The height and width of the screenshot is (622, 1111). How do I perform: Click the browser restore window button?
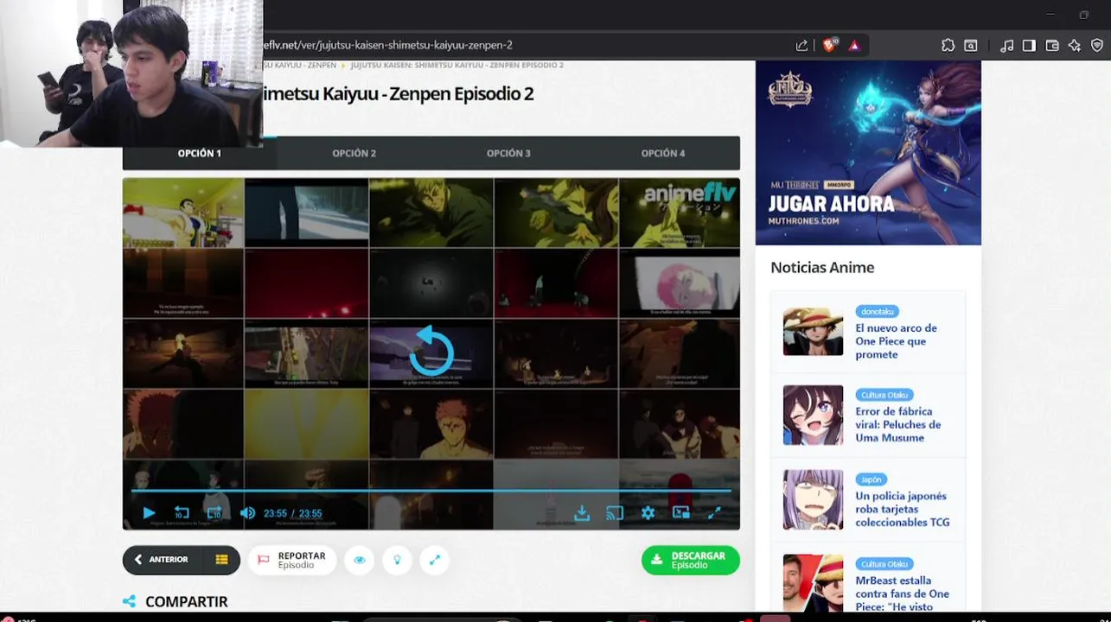pos(1083,15)
